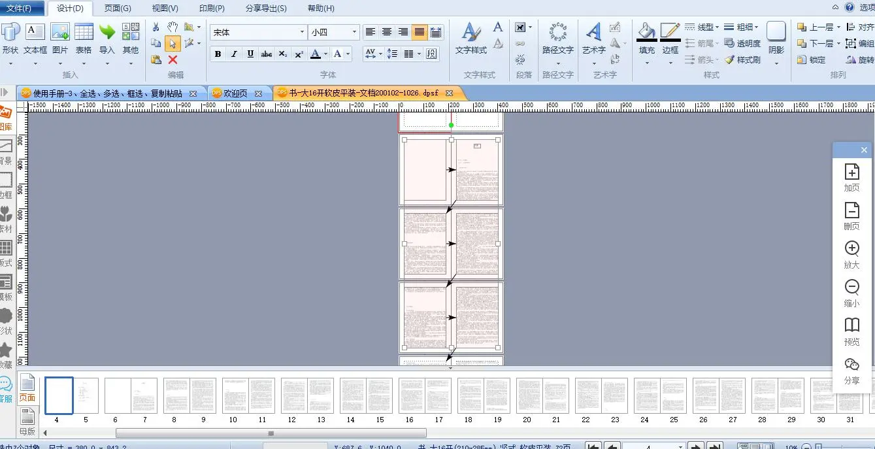Click the red X delete icon
875x449 pixels.
tap(173, 60)
